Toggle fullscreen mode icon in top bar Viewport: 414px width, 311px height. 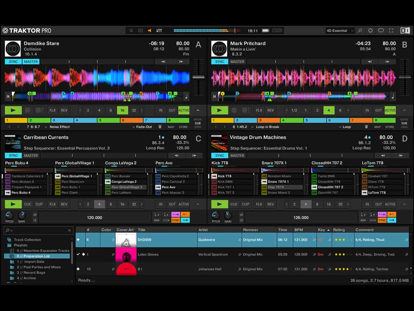pos(391,31)
